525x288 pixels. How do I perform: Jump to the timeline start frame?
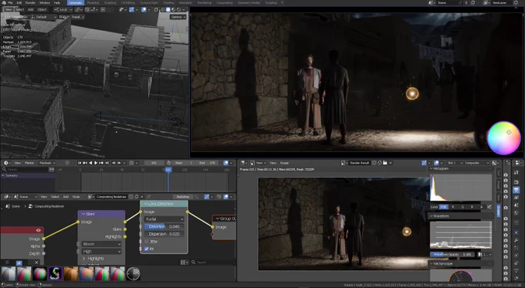[x=80, y=163]
